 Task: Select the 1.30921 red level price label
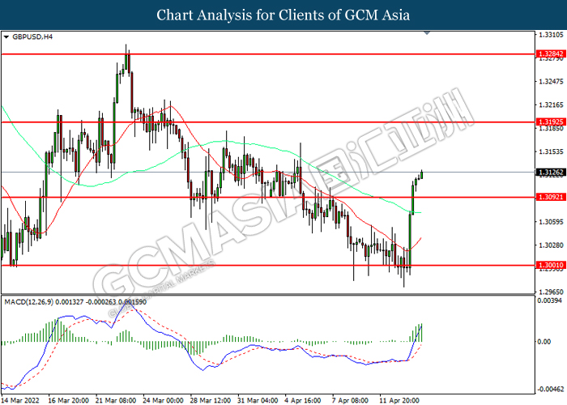coord(550,197)
